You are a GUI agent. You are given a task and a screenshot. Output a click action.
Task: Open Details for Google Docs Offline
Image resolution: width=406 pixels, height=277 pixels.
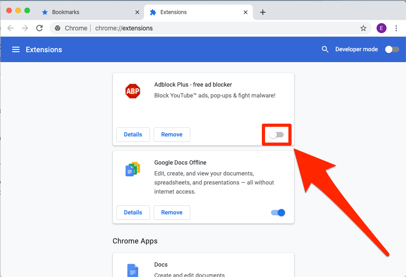pyautogui.click(x=133, y=213)
